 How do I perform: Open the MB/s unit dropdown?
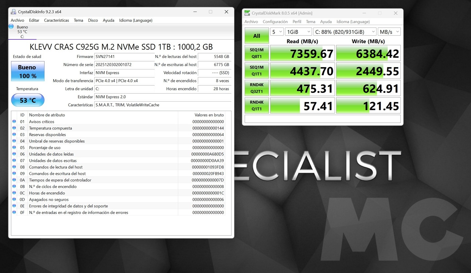389,32
